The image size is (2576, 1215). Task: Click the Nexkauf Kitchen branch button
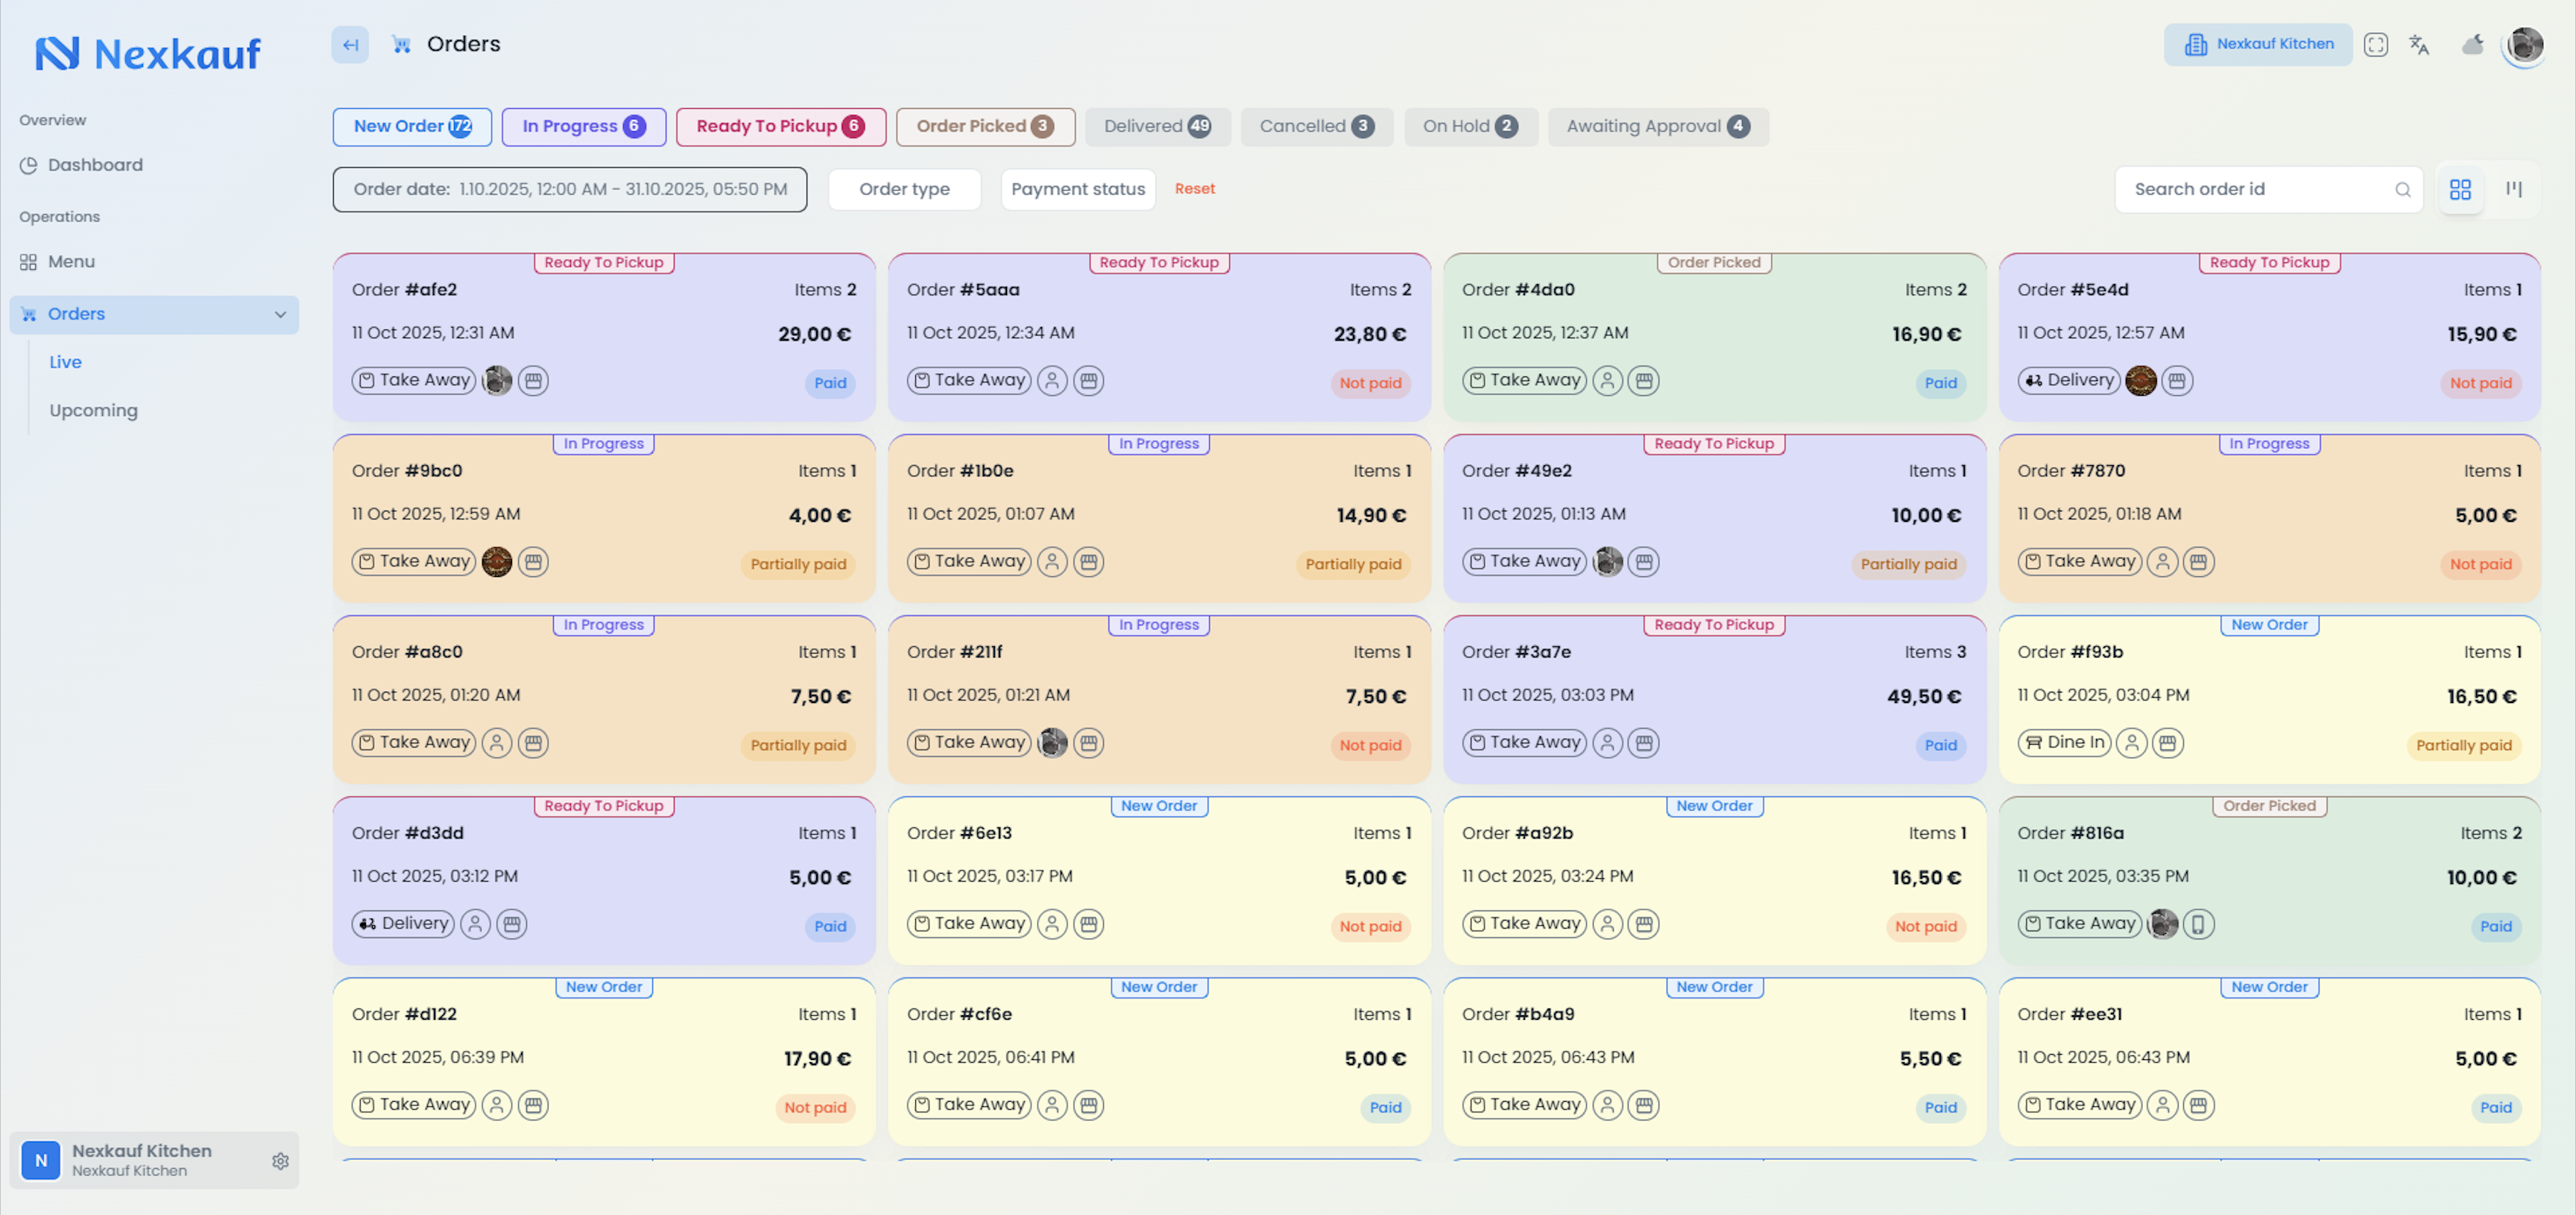[2258, 45]
